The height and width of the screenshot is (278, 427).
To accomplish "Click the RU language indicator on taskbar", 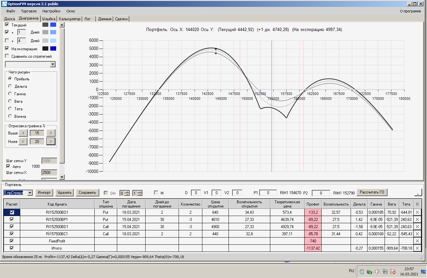I will coord(351,271).
